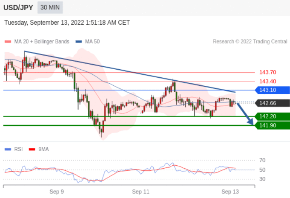The height and width of the screenshot is (198, 290).
Task: Click the USD/JPY pair title
Action: coord(18,8)
